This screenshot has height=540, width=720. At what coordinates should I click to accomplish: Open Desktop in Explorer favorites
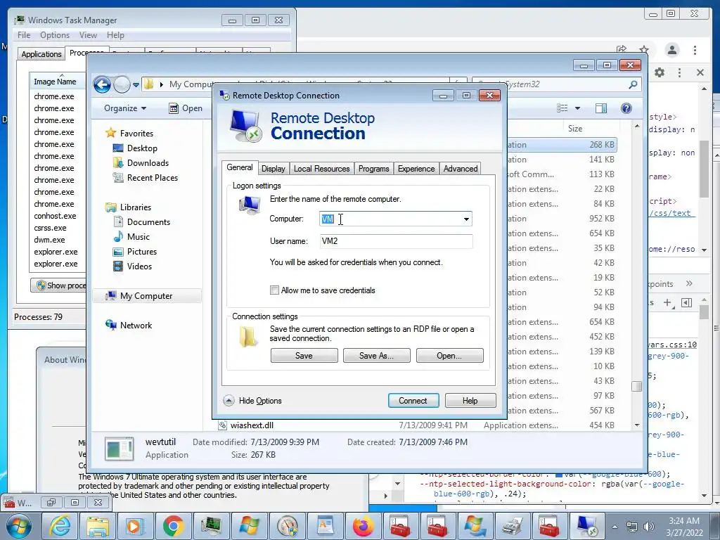coord(142,148)
